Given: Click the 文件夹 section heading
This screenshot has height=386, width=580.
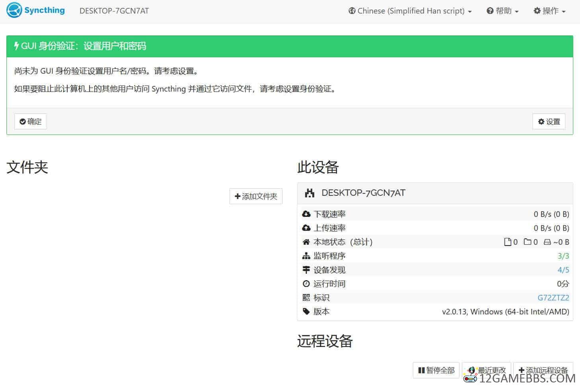Looking at the screenshot, I should (27, 167).
